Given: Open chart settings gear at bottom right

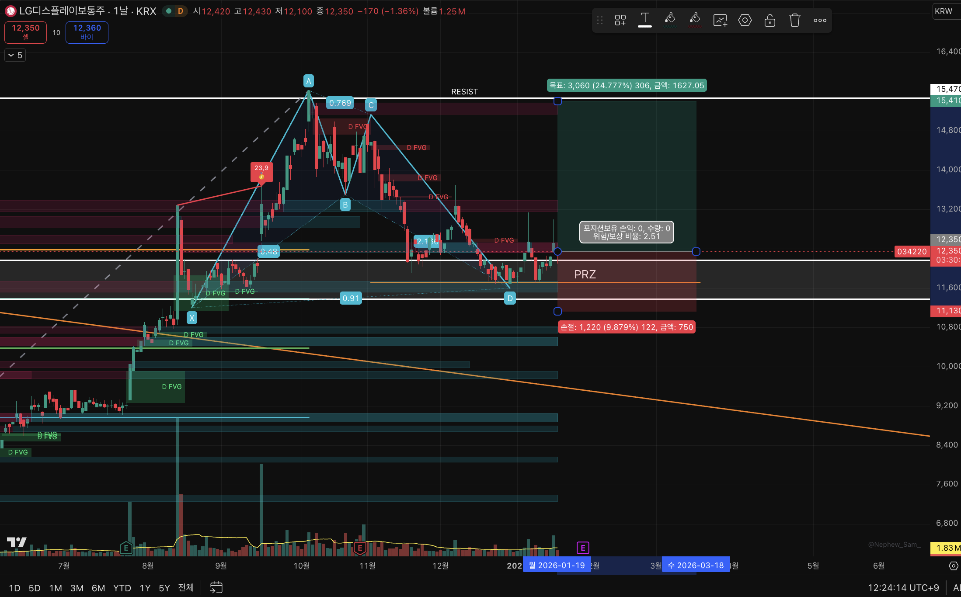Looking at the screenshot, I should tap(954, 566).
